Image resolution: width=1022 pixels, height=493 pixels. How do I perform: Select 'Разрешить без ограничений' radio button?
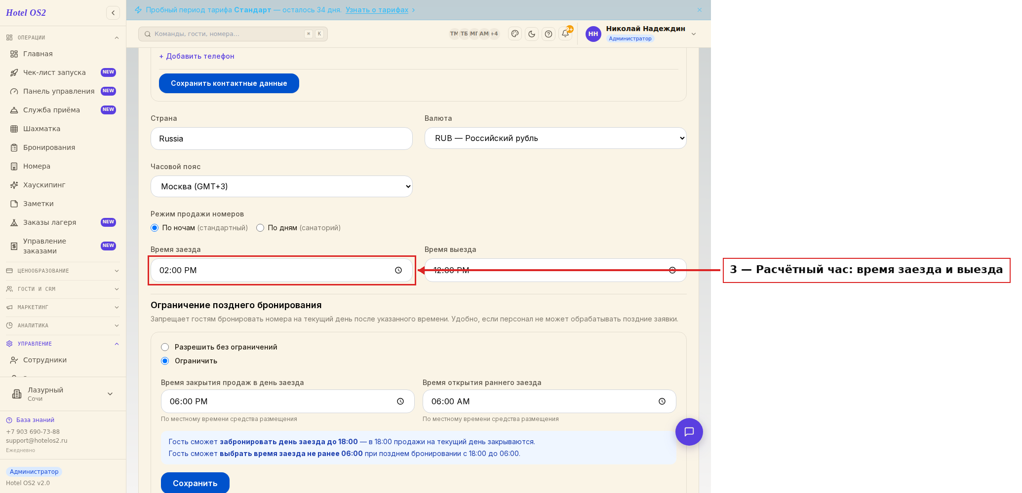point(165,347)
